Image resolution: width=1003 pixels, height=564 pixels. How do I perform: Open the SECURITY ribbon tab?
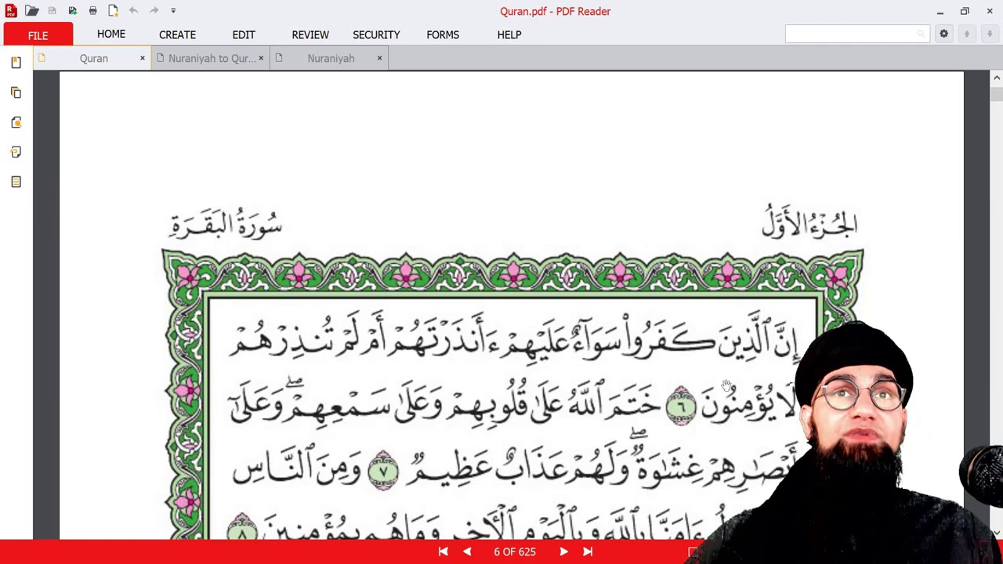coord(376,34)
